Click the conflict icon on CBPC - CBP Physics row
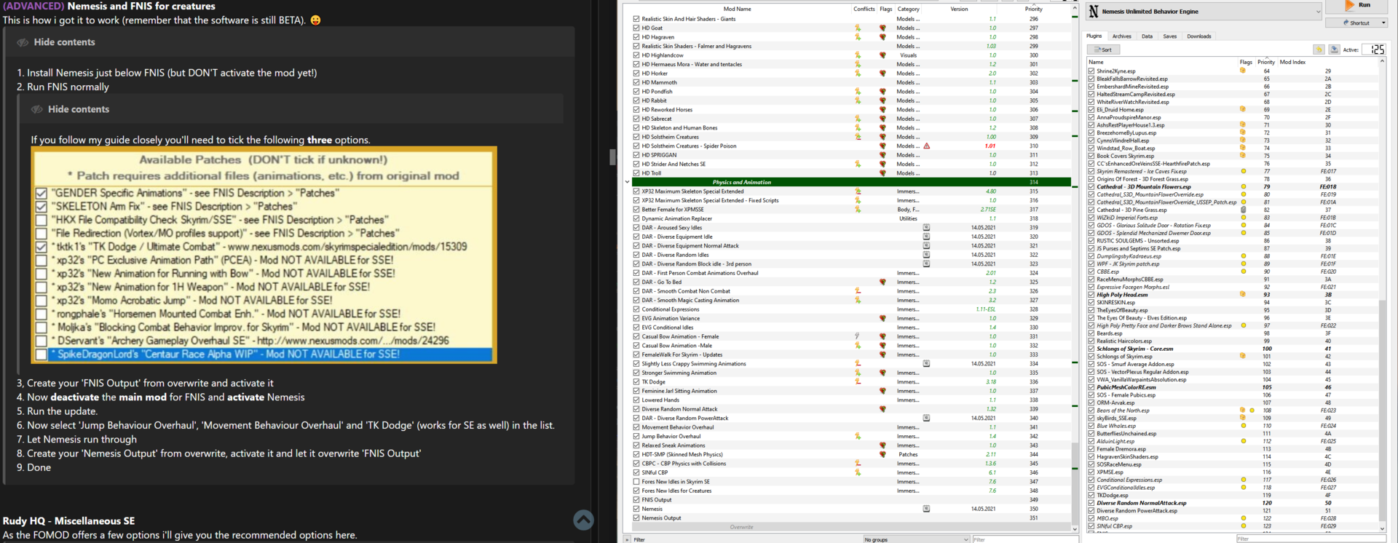This screenshot has width=1398, height=543. [858, 463]
